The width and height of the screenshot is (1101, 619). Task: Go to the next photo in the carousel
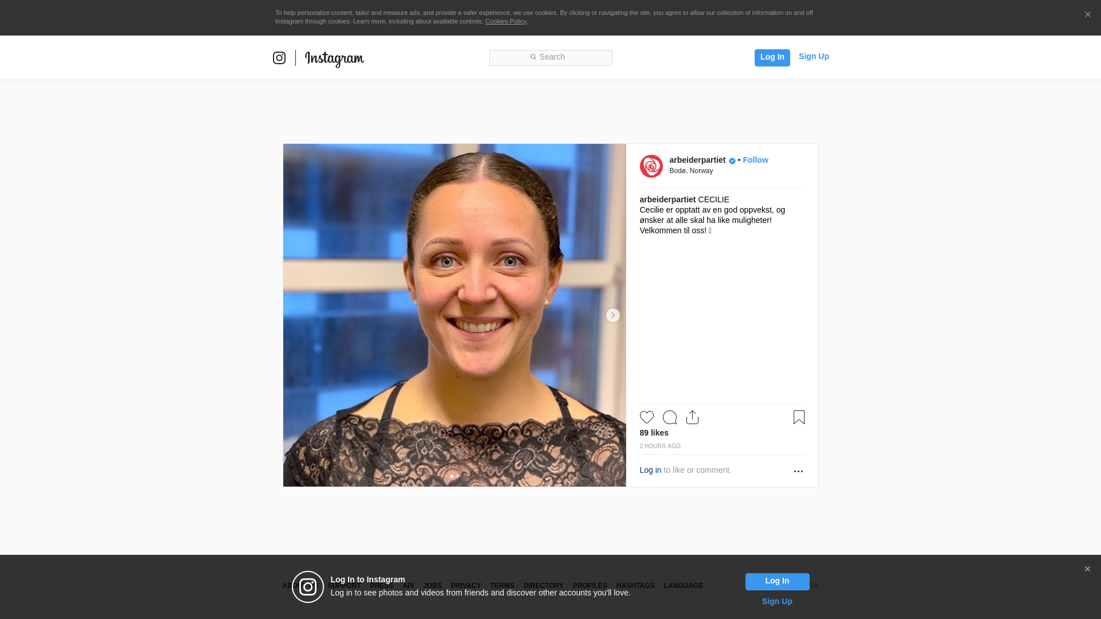[612, 315]
